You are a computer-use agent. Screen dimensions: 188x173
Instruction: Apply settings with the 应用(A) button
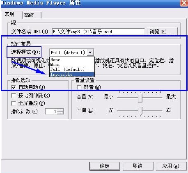point(171,166)
